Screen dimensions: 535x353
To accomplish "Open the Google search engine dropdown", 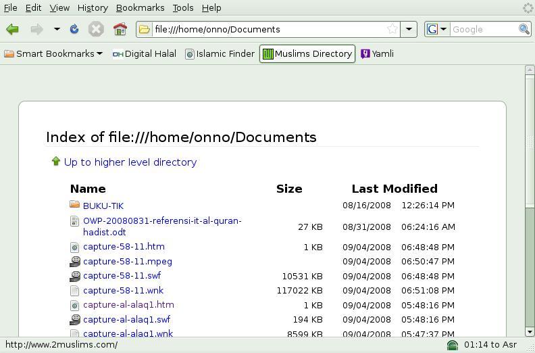I will click(x=436, y=29).
